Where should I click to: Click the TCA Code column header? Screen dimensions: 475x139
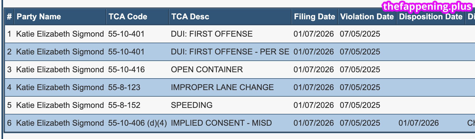point(128,17)
